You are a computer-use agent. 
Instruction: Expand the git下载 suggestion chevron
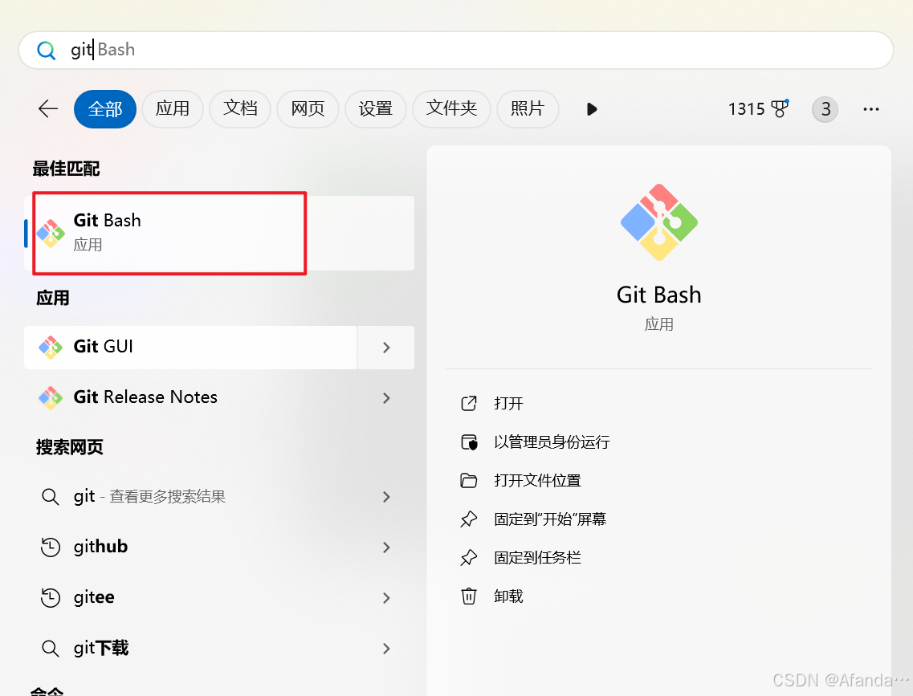(x=386, y=649)
